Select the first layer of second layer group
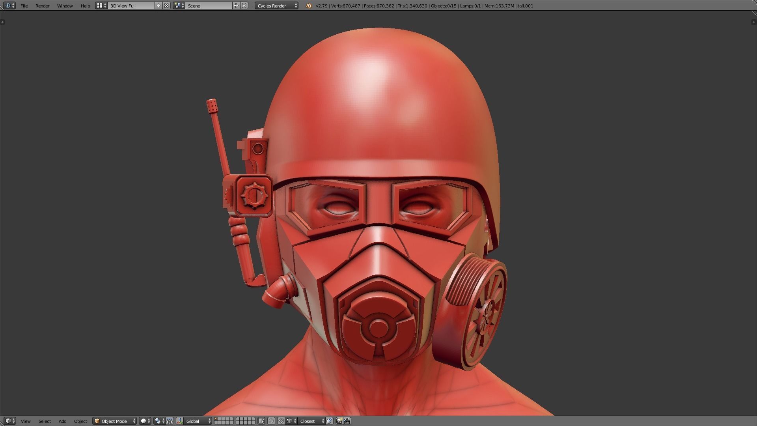Screen dimensions: 757x426 (x=238, y=419)
